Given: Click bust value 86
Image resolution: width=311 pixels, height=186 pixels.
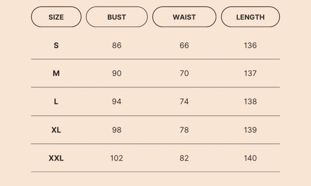Looking at the screenshot, I should pyautogui.click(x=117, y=45).
